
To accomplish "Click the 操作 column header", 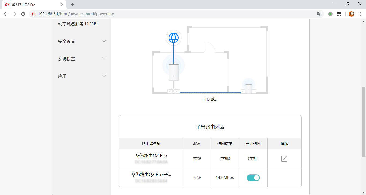I will pyautogui.click(x=284, y=144).
